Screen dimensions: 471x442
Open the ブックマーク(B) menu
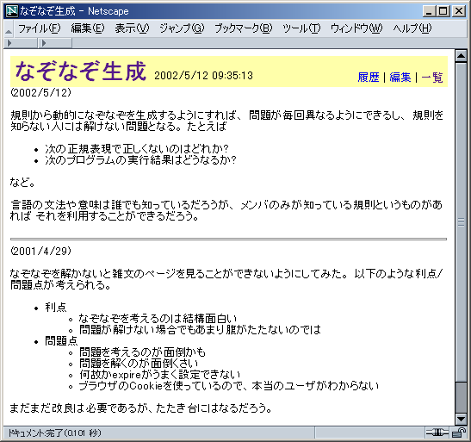pos(244,28)
